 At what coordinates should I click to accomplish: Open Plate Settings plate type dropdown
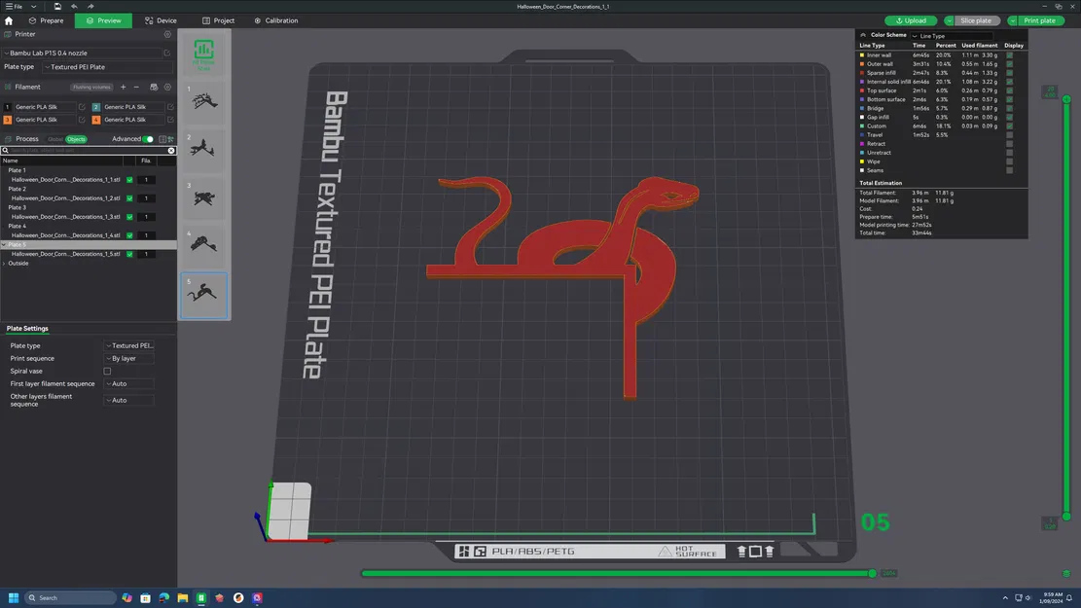(129, 346)
